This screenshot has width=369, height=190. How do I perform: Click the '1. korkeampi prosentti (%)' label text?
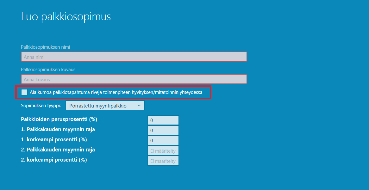point(54,140)
